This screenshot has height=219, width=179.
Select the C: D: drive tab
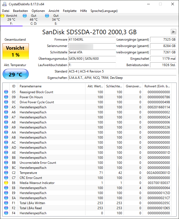pyautogui.click(x=34, y=20)
